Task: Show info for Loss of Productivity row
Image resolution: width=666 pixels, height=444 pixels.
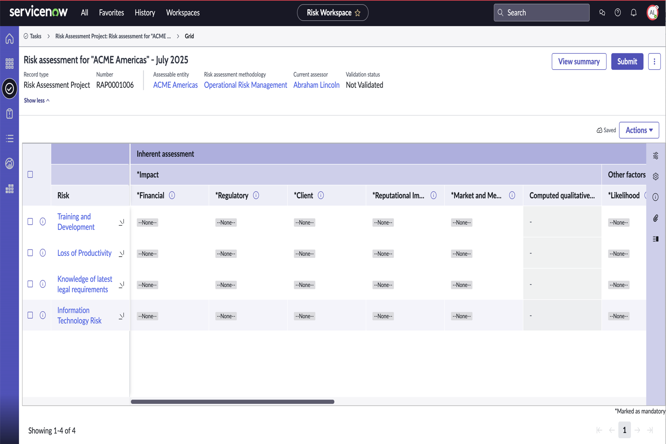Action: pos(43,253)
